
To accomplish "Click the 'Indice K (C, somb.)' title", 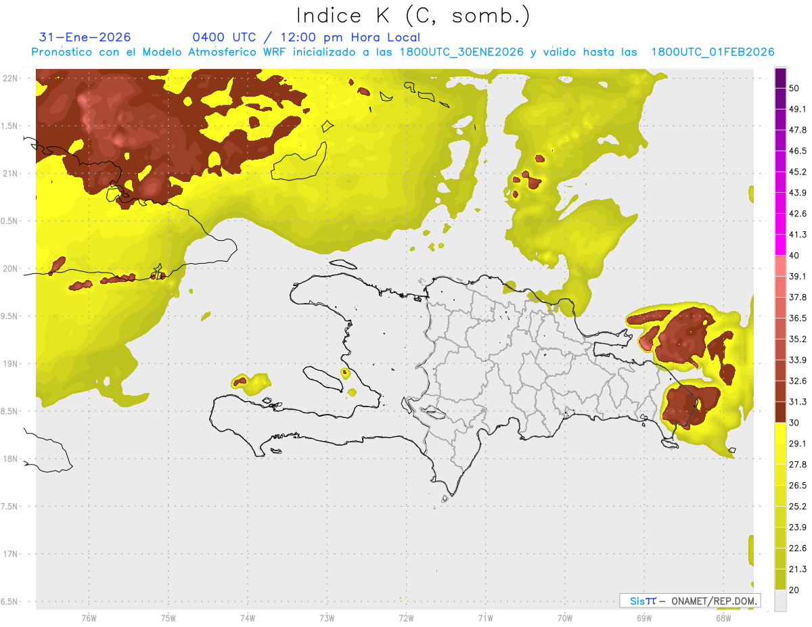I will [x=413, y=16].
